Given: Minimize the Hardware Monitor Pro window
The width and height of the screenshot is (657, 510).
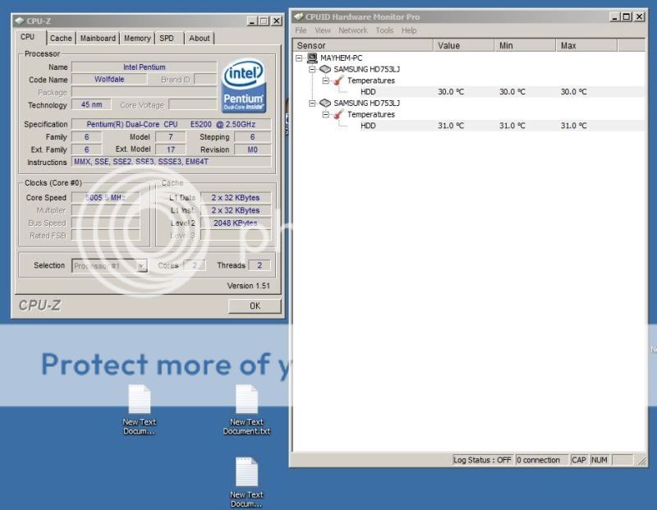Looking at the screenshot, I should coord(614,16).
